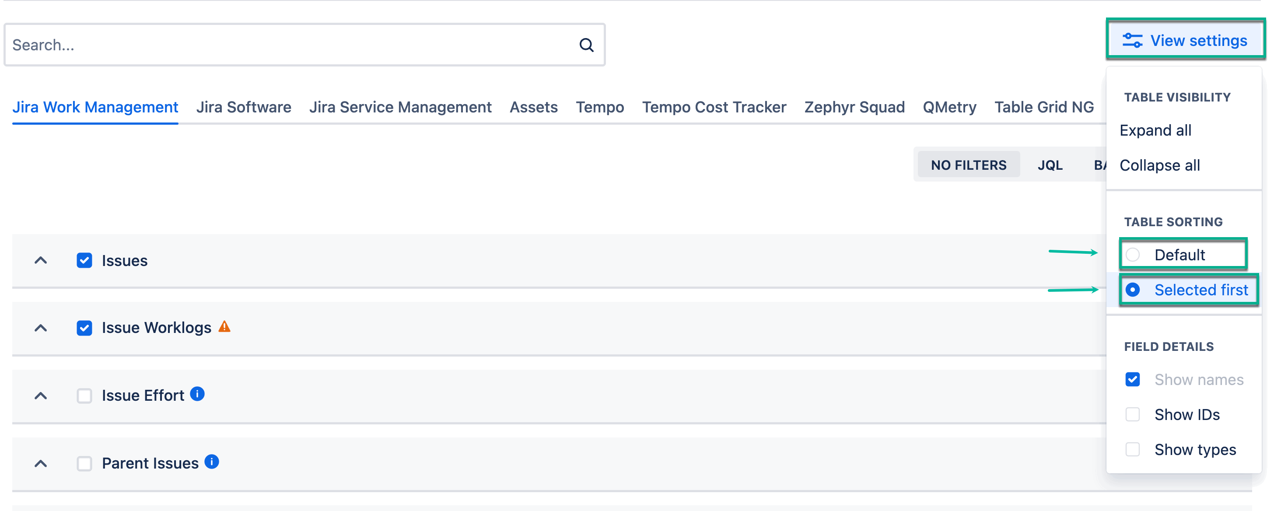The image size is (1274, 511).
Task: Click the View settings sliders icon
Action: pyautogui.click(x=1133, y=39)
